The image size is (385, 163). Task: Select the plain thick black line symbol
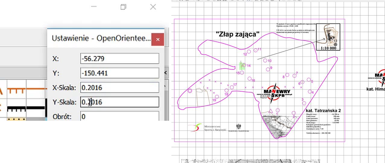click(x=36, y=107)
